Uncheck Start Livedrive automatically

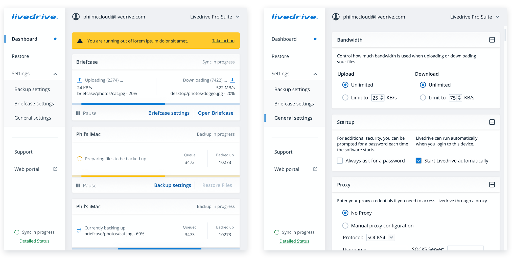tap(419, 161)
